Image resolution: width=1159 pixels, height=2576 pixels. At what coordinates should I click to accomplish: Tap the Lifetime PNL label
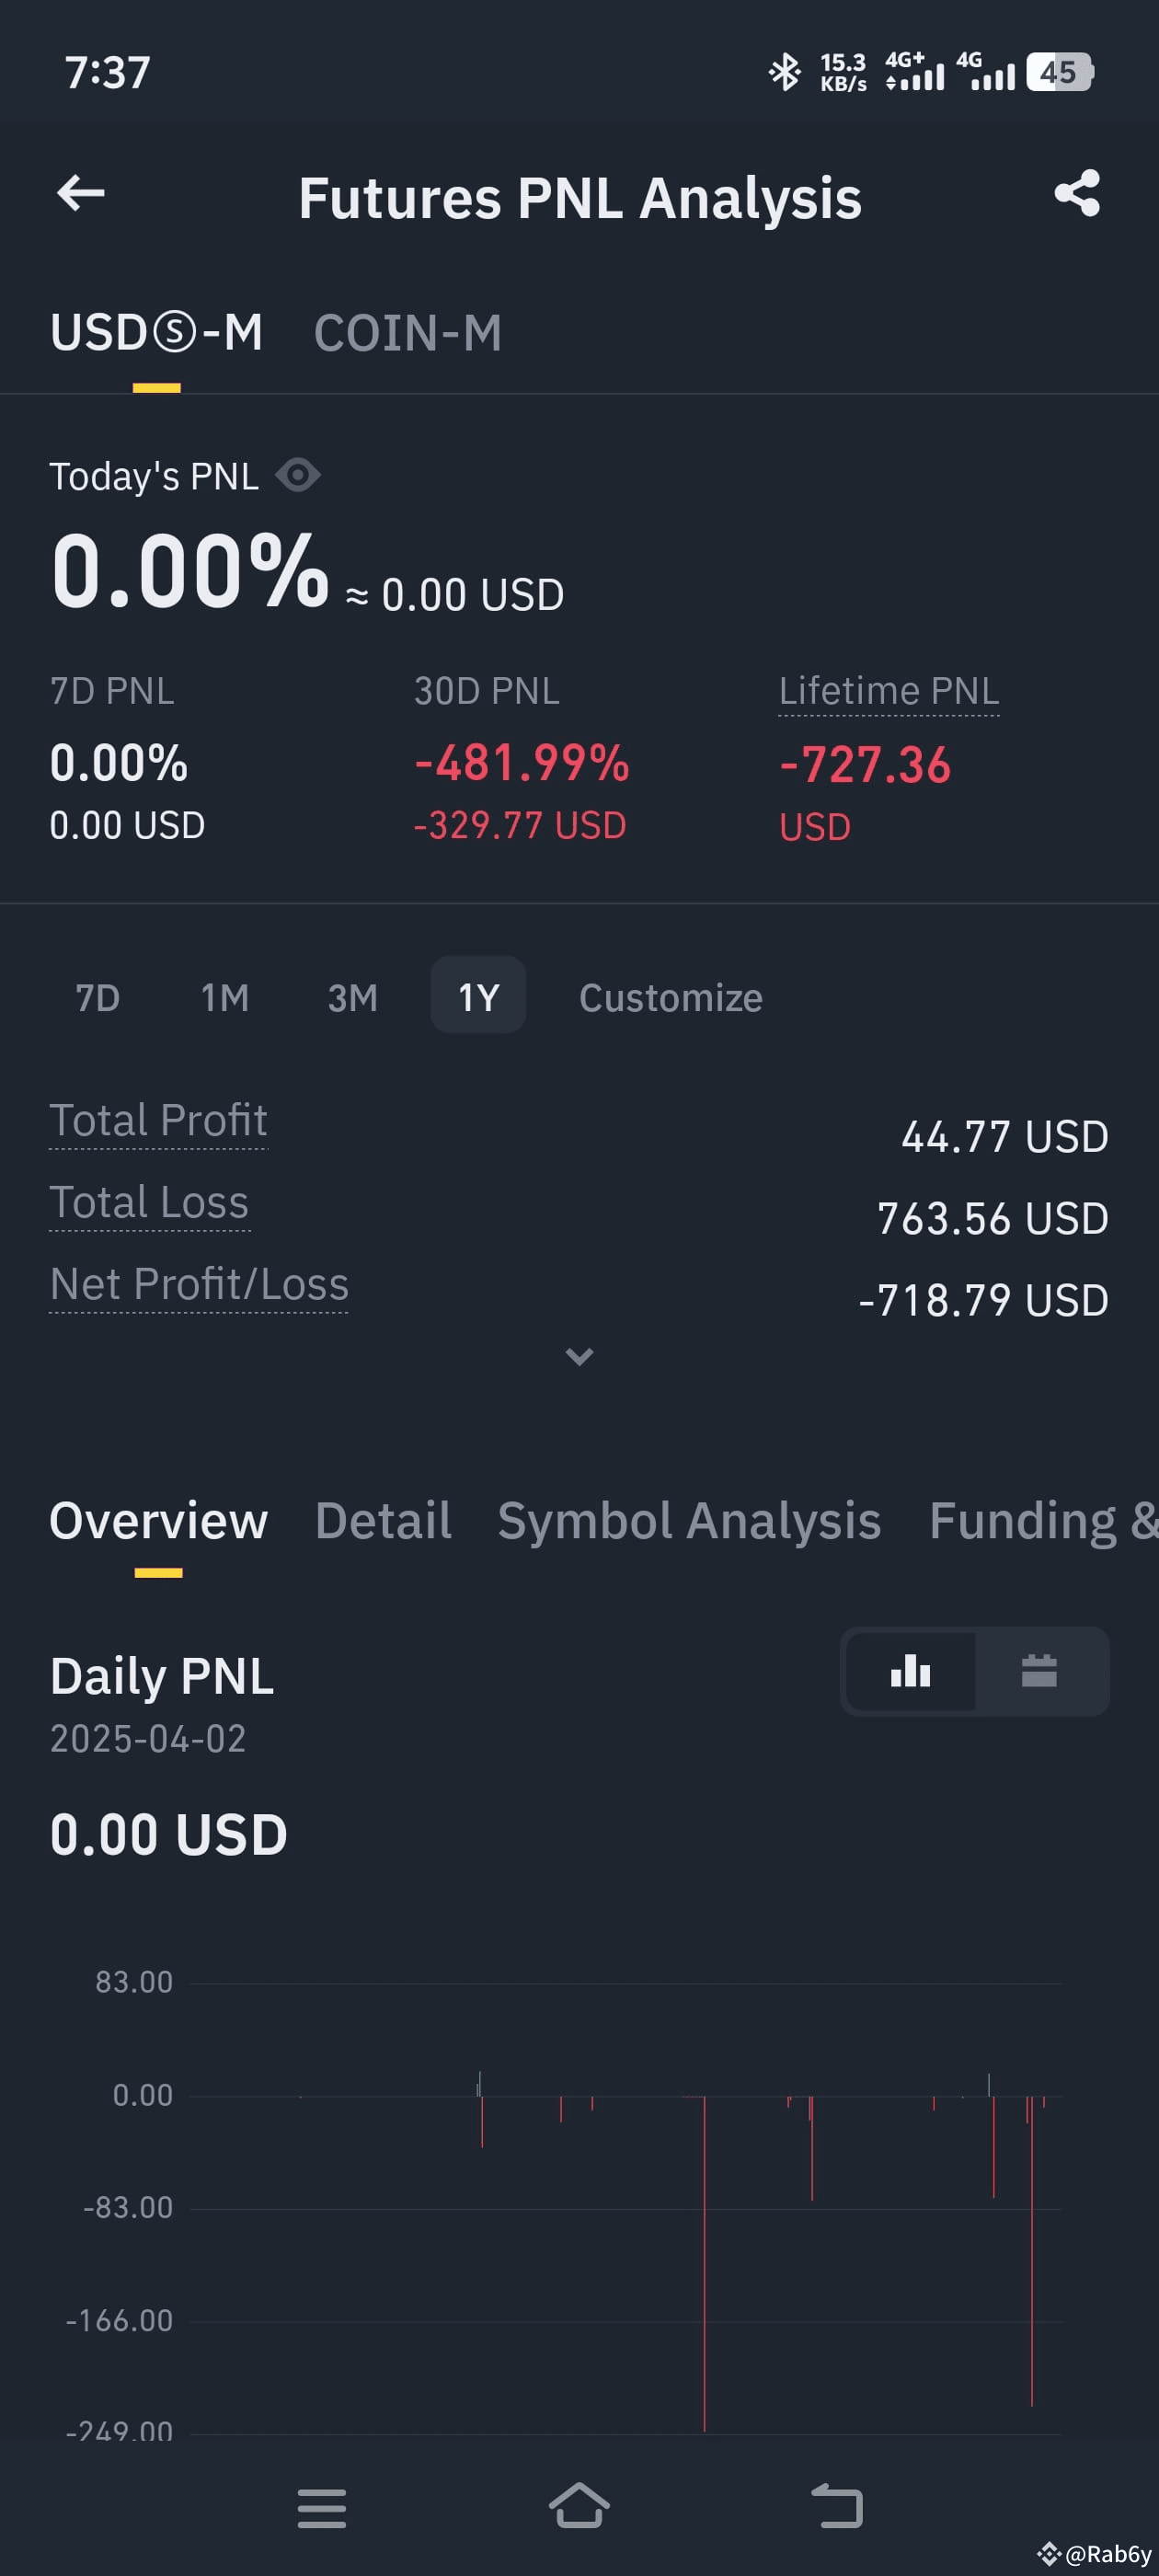(889, 691)
